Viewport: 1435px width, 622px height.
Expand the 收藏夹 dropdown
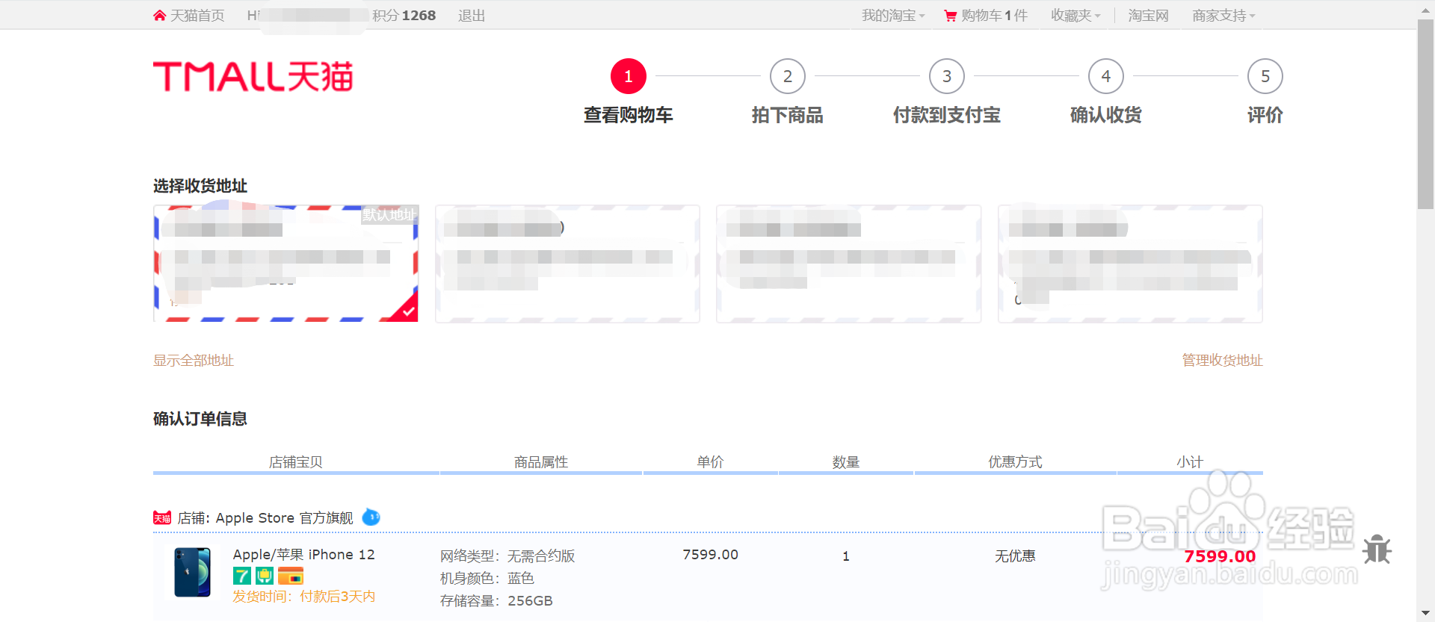(1076, 16)
